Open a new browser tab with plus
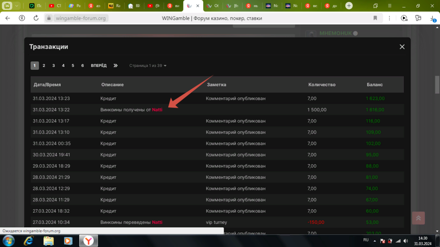Screen dimensions: 440x247 tap(349, 6)
